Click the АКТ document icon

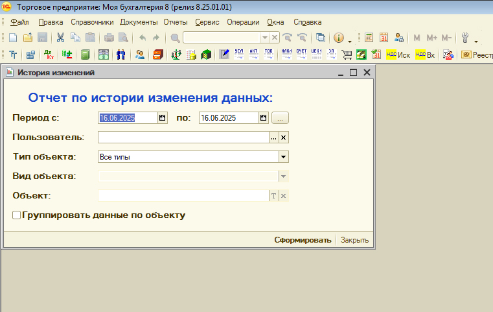tap(254, 54)
